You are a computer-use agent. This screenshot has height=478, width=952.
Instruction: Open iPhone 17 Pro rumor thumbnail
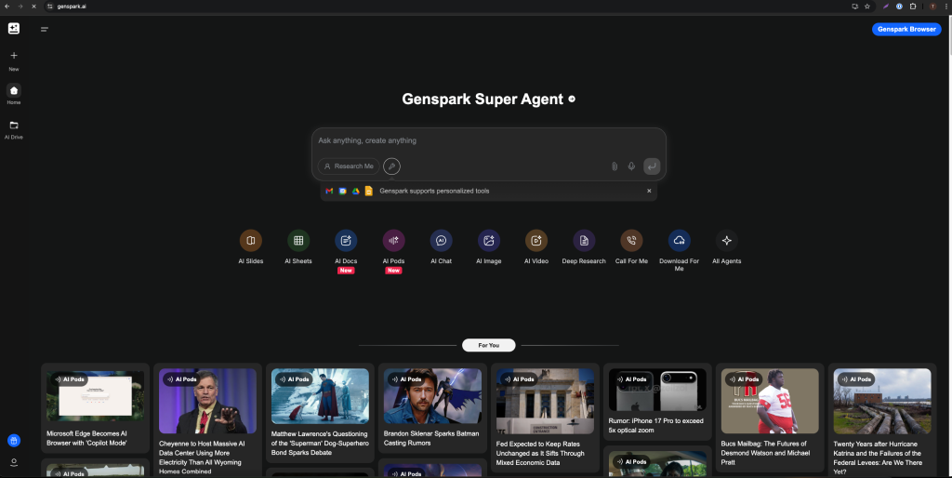point(657,390)
